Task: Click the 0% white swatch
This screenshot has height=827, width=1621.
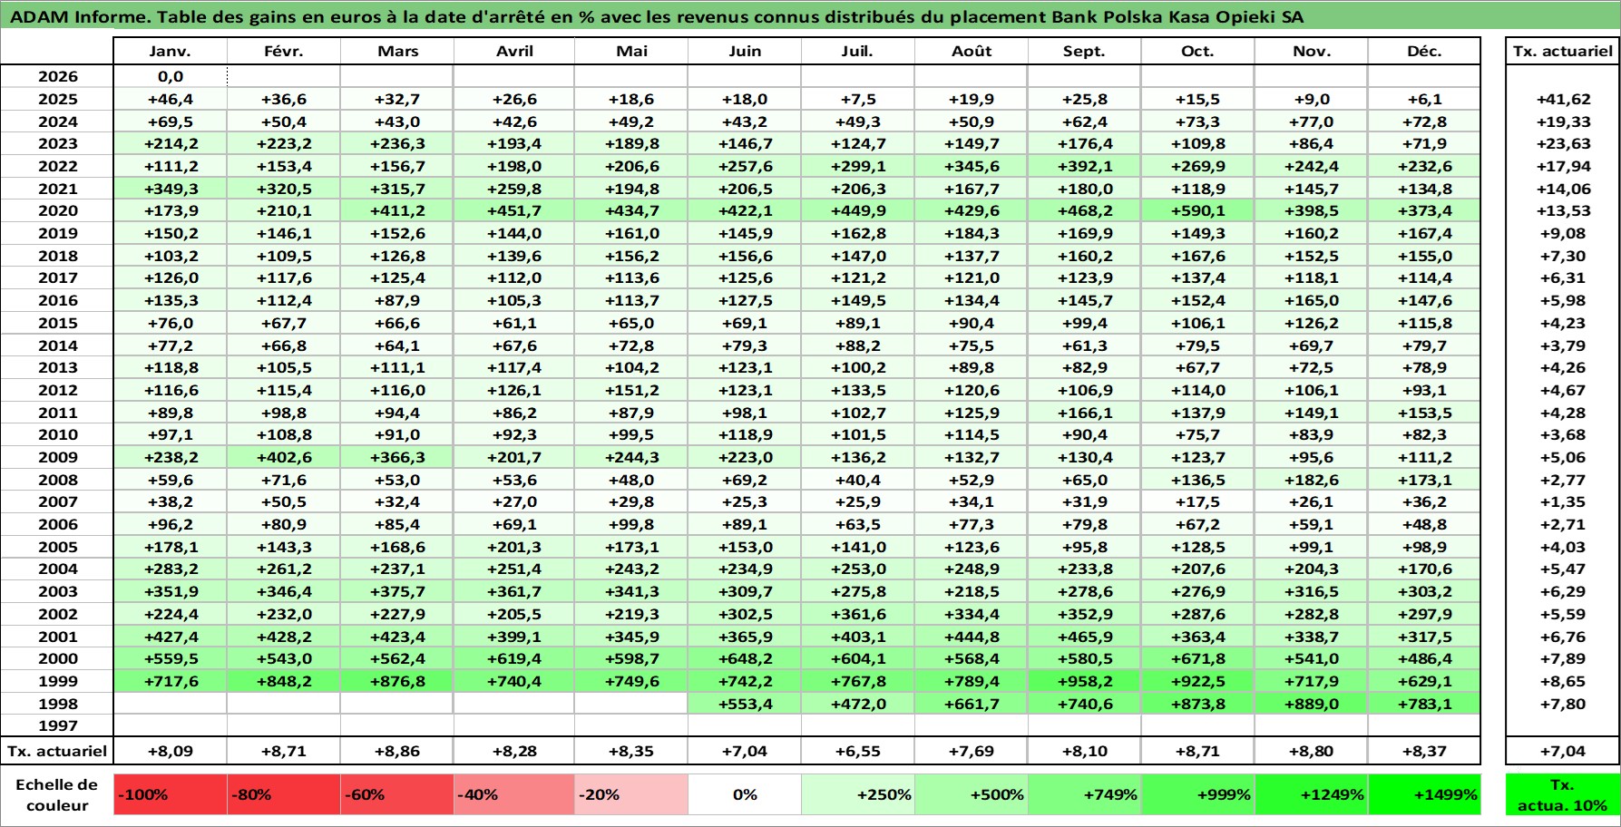Action: (745, 794)
